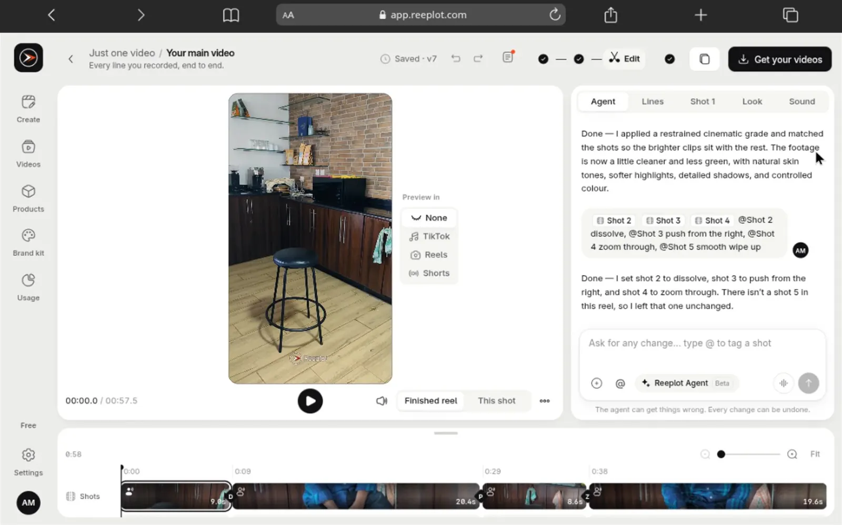
Task: Select None preview mode
Action: point(429,218)
